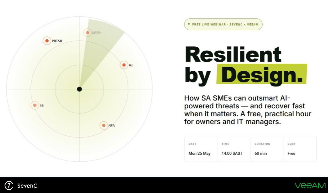Click the DEEP text label
328x193 pixels.
97,33
